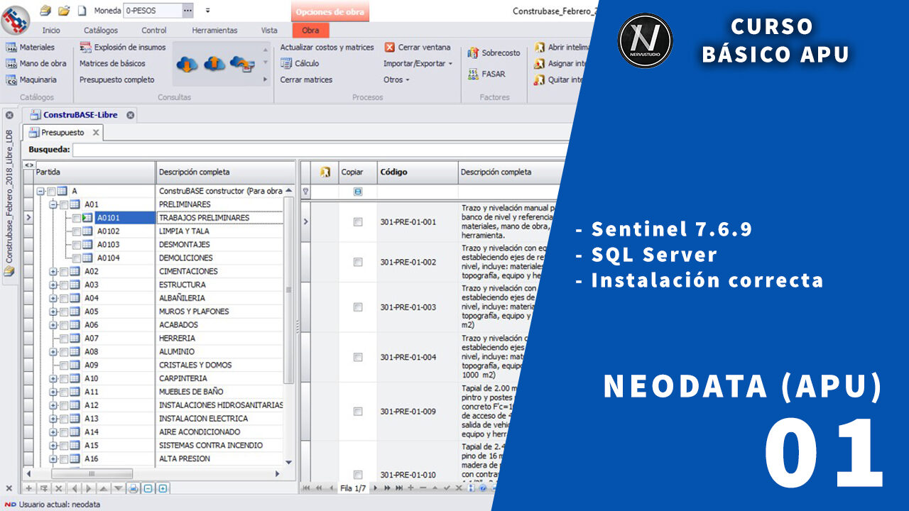Click the Copiar column filter icon
The image size is (909, 511).
358,192
